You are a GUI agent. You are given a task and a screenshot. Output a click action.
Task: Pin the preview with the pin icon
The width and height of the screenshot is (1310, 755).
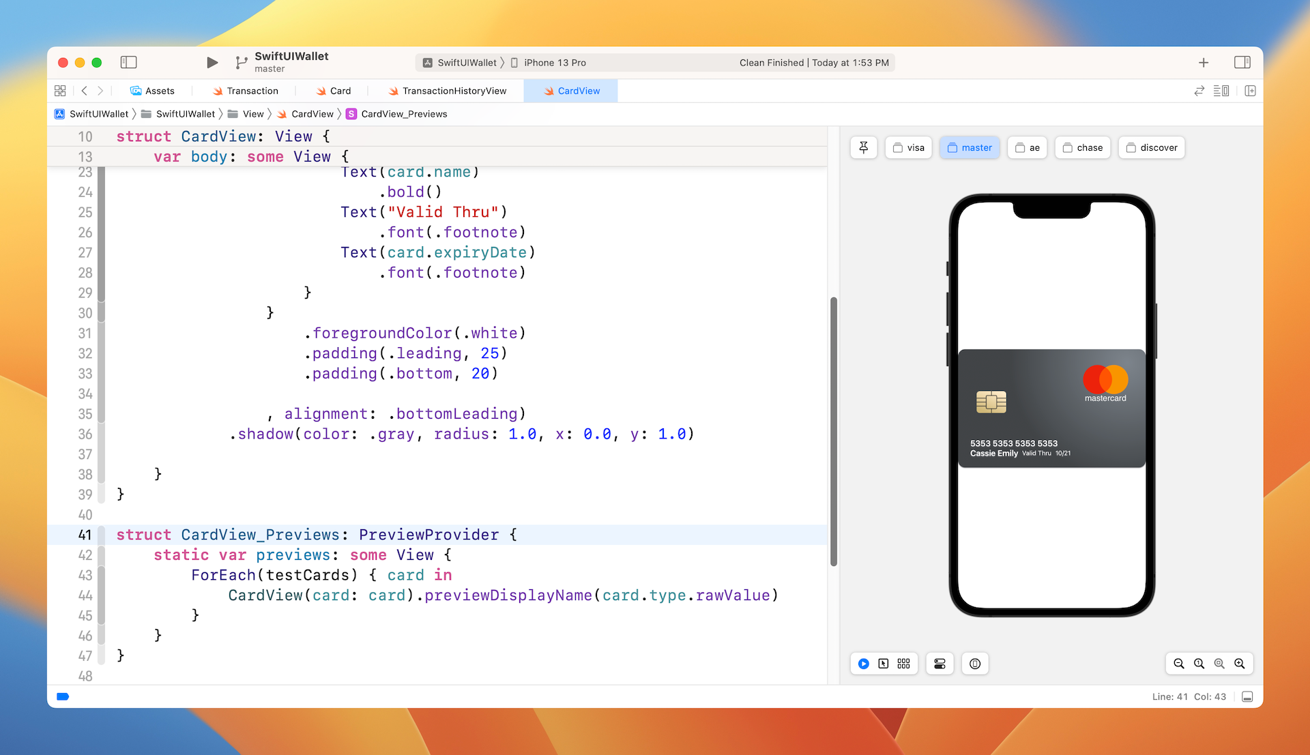tap(863, 147)
